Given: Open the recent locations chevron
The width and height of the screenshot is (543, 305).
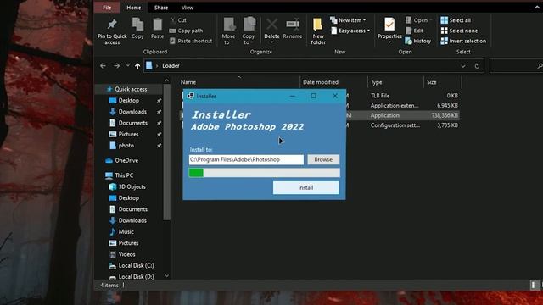Looking at the screenshot, I should tap(128, 66).
